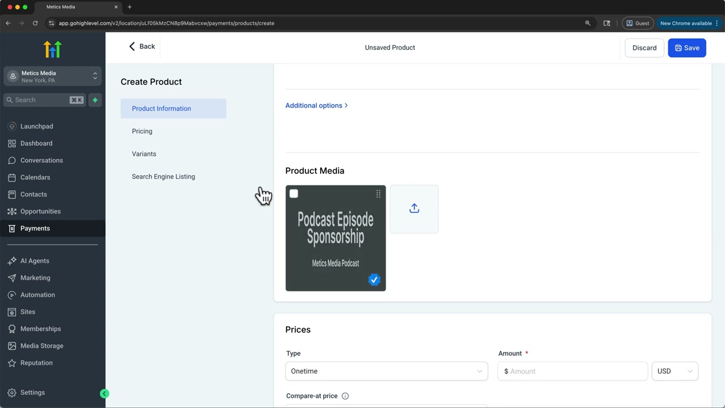This screenshot has height=408, width=725.
Task: Open the Calendars sidebar icon
Action: [x=12, y=177]
